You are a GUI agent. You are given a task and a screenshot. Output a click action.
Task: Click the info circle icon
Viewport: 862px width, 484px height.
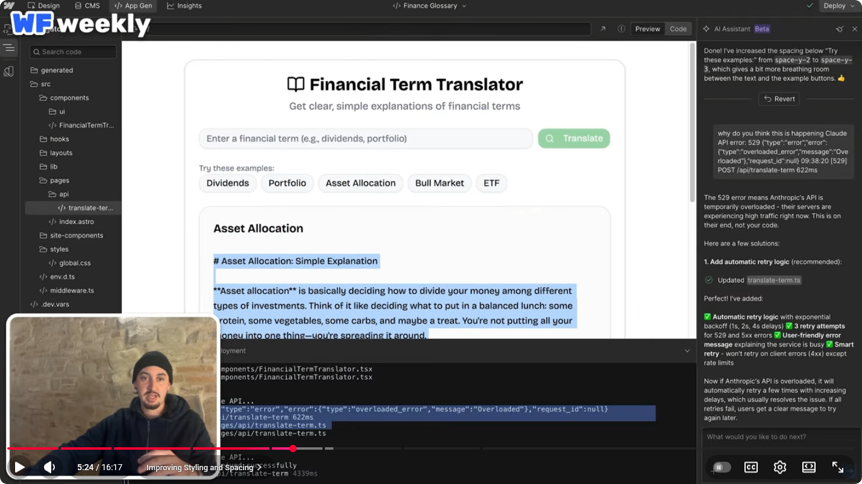click(x=621, y=29)
